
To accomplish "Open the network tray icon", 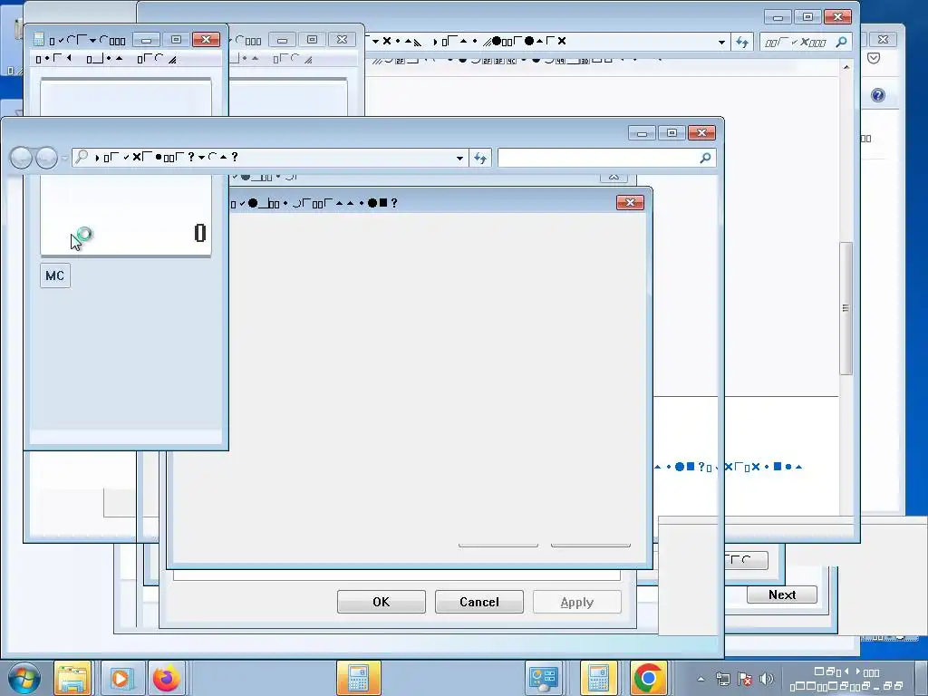I will click(x=722, y=679).
